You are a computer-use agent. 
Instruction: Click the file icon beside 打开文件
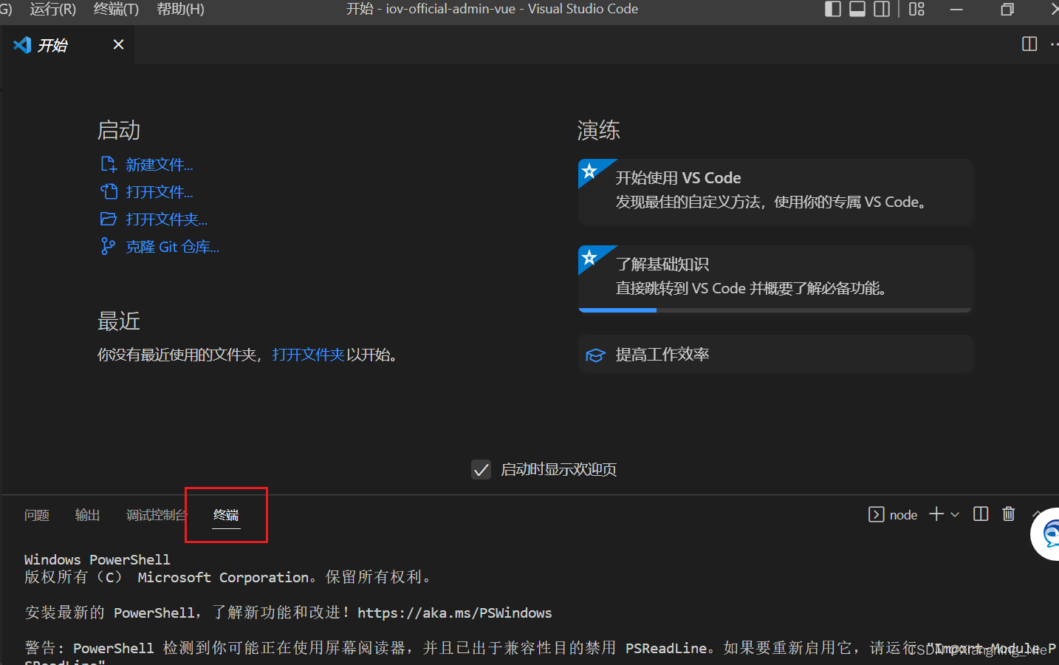point(109,191)
